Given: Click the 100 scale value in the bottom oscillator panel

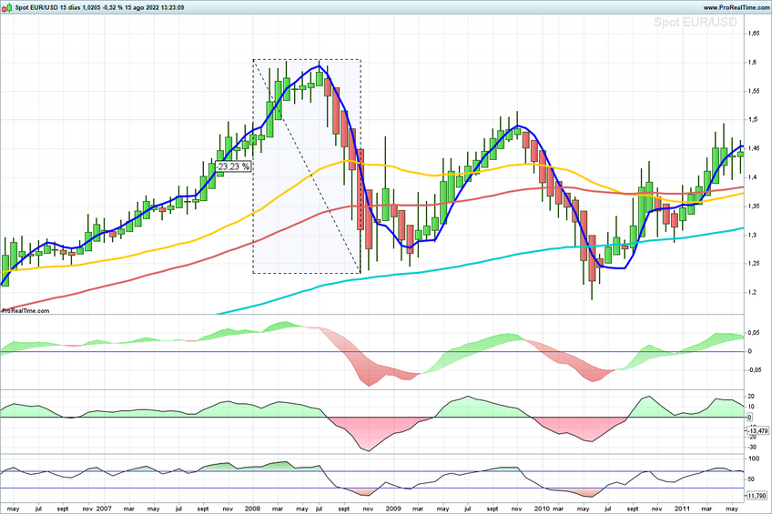Looking at the screenshot, I should (x=753, y=459).
